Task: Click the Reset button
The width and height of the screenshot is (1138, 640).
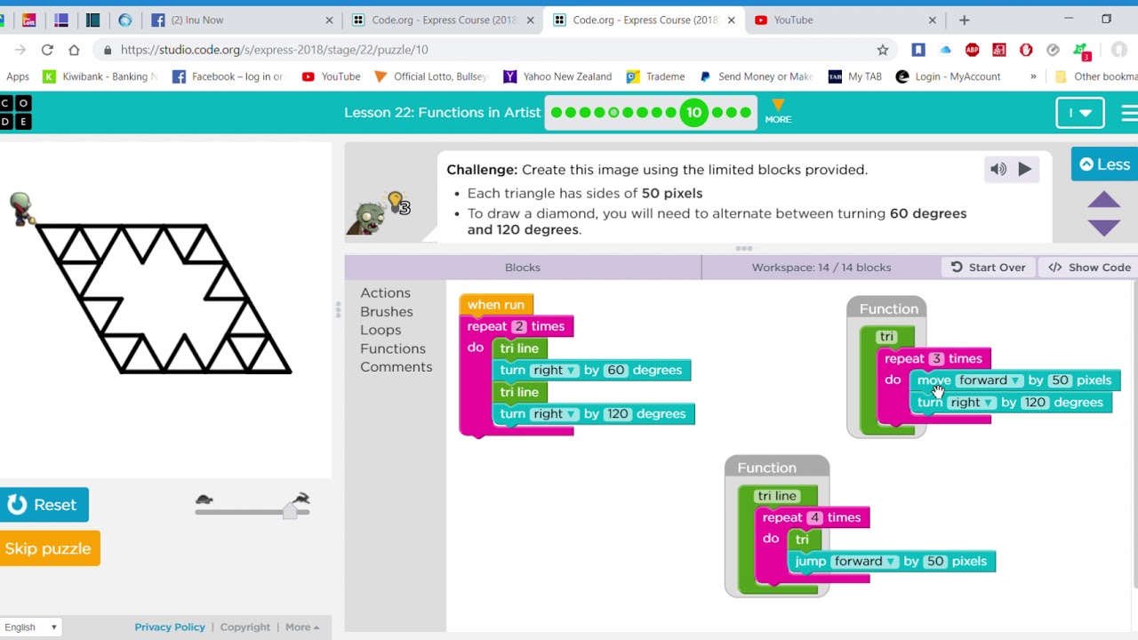Action: pyautogui.click(x=44, y=505)
